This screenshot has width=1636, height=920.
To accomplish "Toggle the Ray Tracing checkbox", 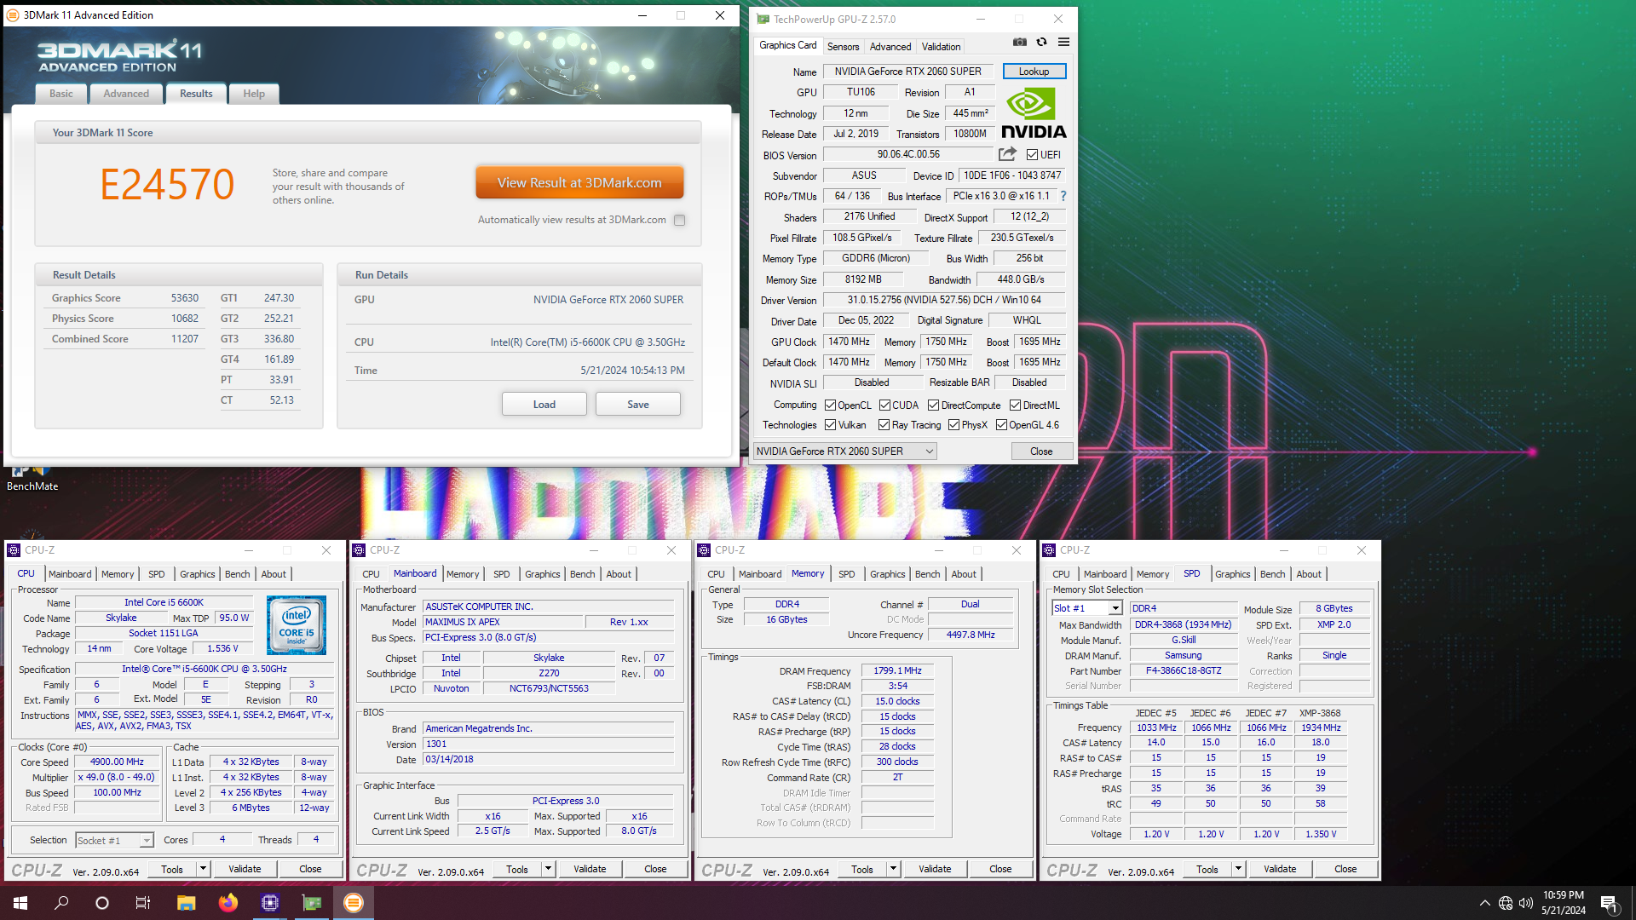I will coord(884,425).
